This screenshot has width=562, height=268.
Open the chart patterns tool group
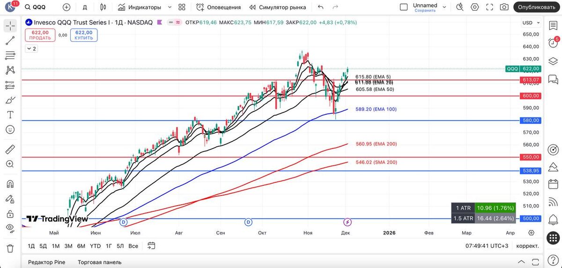10,70
